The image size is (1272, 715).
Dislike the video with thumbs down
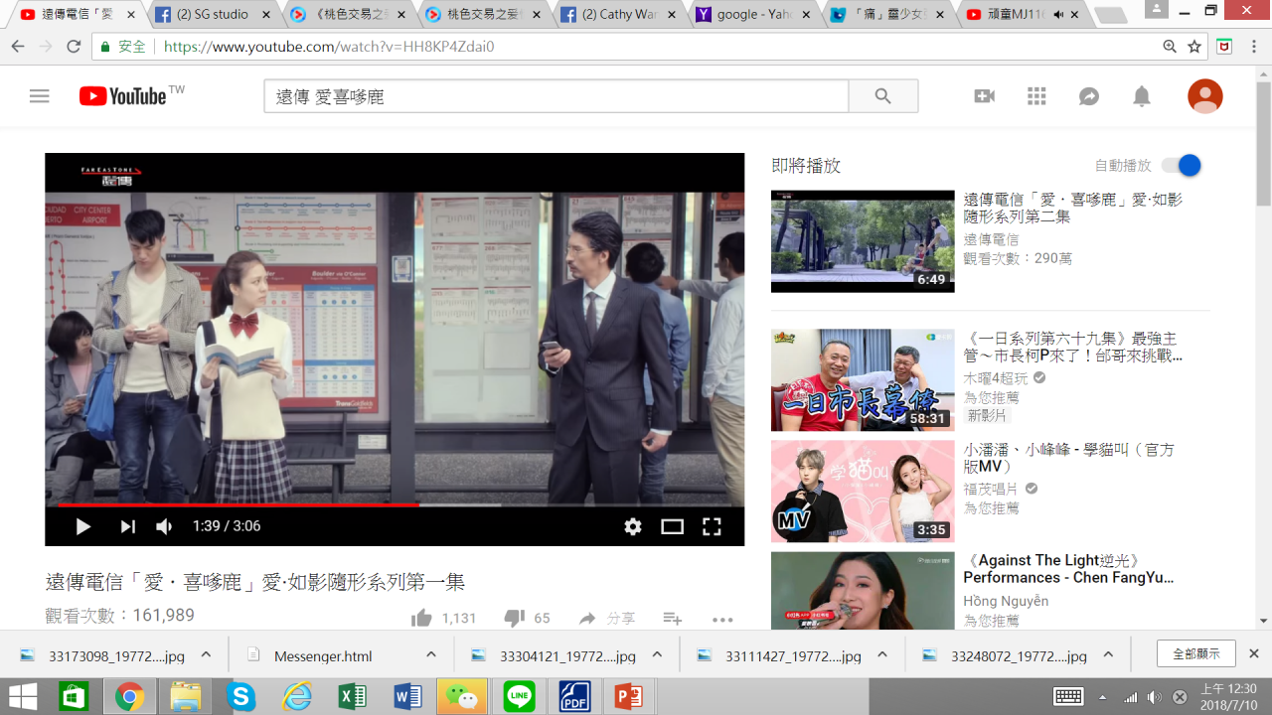[514, 618]
